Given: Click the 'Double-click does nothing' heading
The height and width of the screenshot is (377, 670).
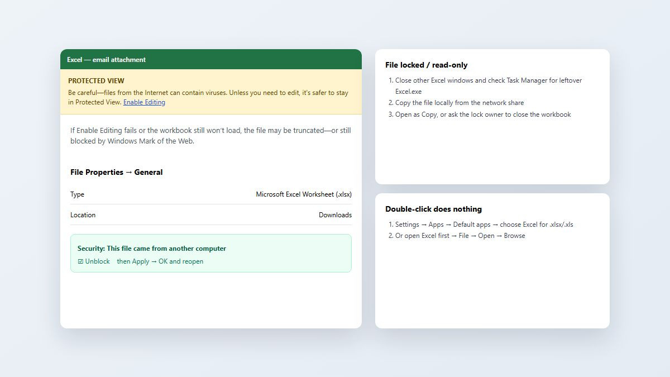Looking at the screenshot, I should pyautogui.click(x=433, y=209).
